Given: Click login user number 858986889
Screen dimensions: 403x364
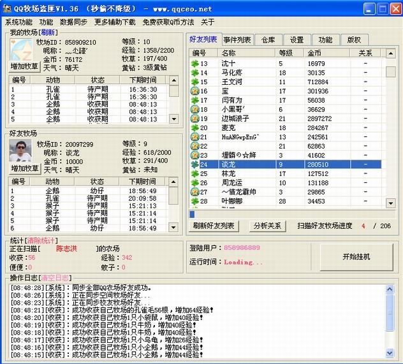Looking at the screenshot, I should (242, 247).
